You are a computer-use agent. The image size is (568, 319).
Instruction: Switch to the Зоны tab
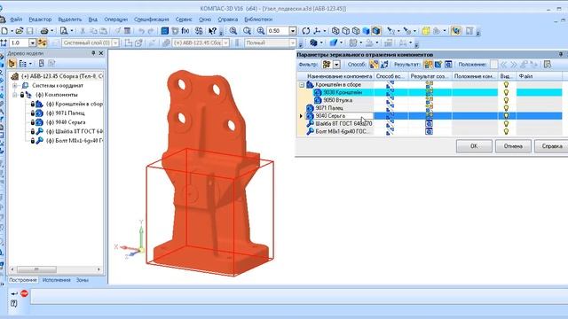(83, 280)
